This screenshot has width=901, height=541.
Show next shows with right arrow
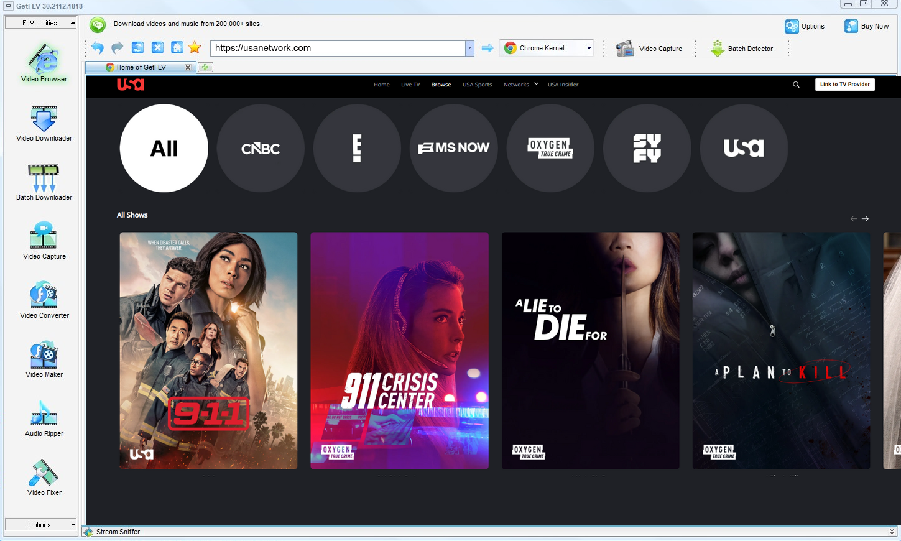pos(865,218)
